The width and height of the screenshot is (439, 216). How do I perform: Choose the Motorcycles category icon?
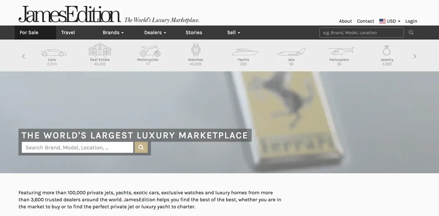[150, 51]
